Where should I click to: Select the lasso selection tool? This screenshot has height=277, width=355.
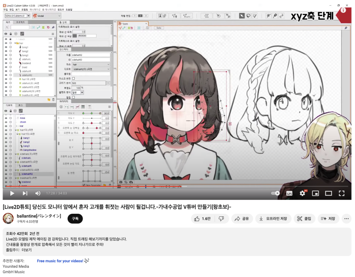tap(248, 16)
